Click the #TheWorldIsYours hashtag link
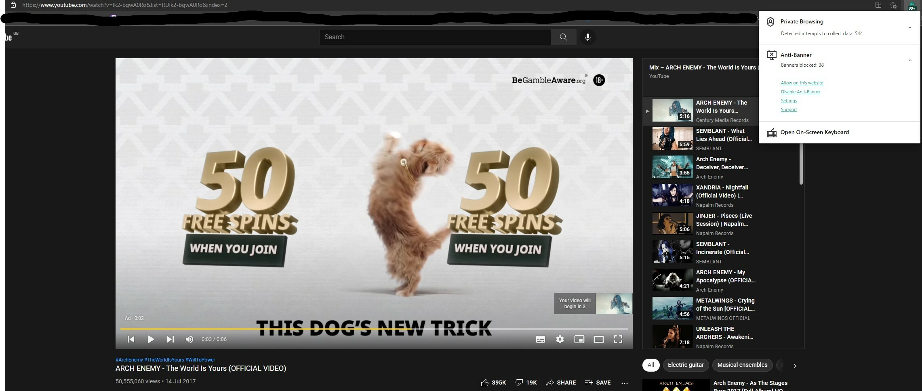 point(164,360)
